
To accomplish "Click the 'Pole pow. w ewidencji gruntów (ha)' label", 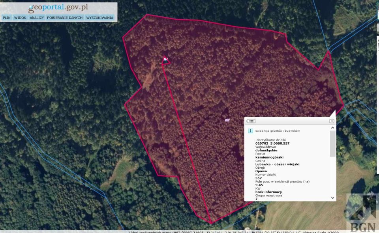I will tap(282, 182).
